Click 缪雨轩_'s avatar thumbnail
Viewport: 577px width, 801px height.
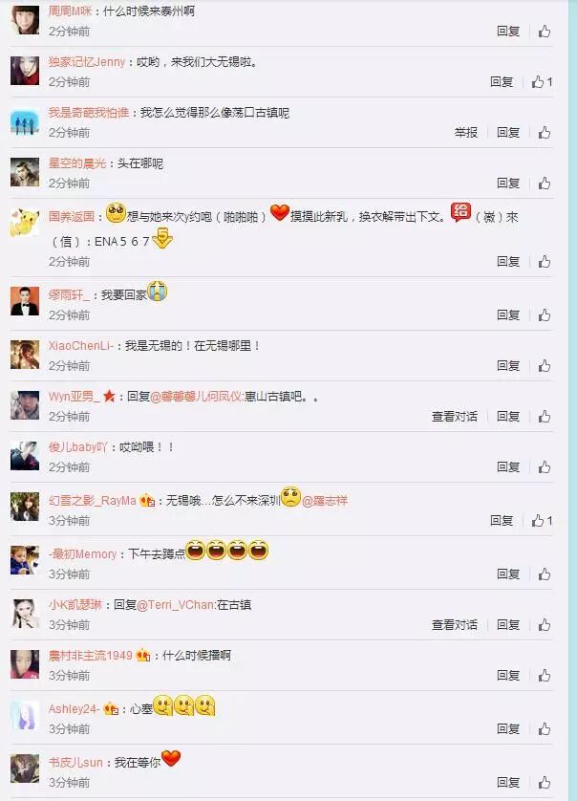(x=25, y=301)
